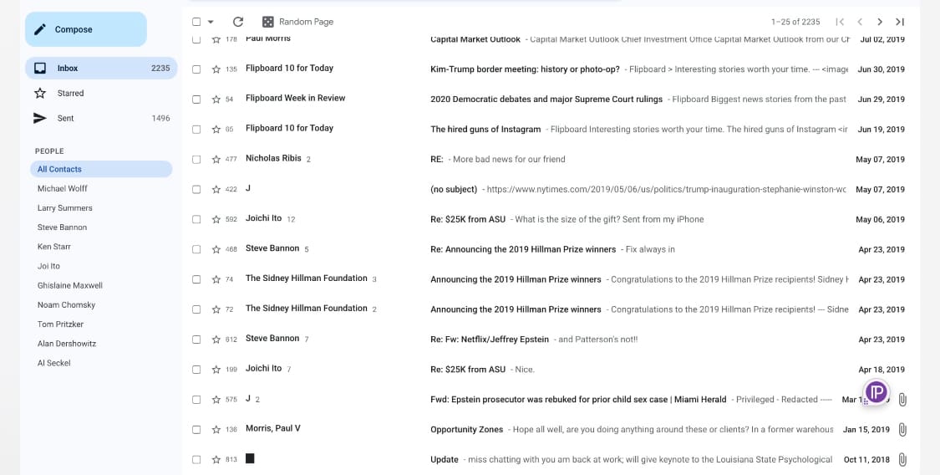Viewport: 940px width, 475px height.
Task: Click the attachment paperclip on Opportunity Zones email
Action: point(902,430)
